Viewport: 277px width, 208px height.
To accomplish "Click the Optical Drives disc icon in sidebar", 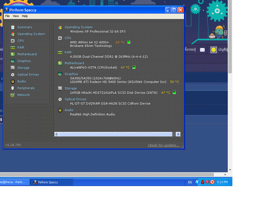I will click(12, 75).
